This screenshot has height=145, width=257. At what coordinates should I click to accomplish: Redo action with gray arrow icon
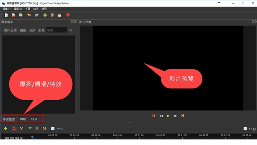coord(37,15)
